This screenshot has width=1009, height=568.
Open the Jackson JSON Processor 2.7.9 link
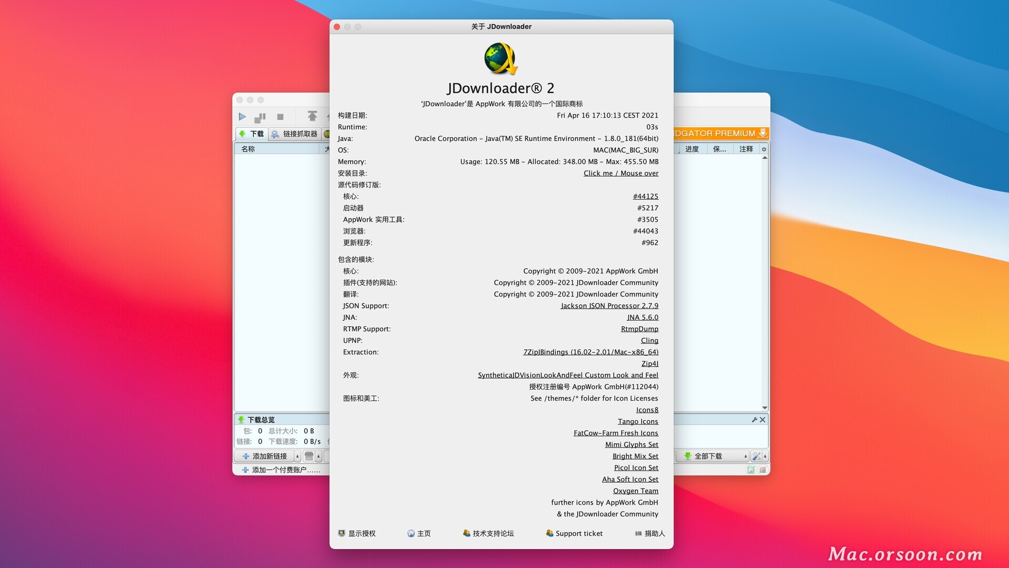[609, 306]
